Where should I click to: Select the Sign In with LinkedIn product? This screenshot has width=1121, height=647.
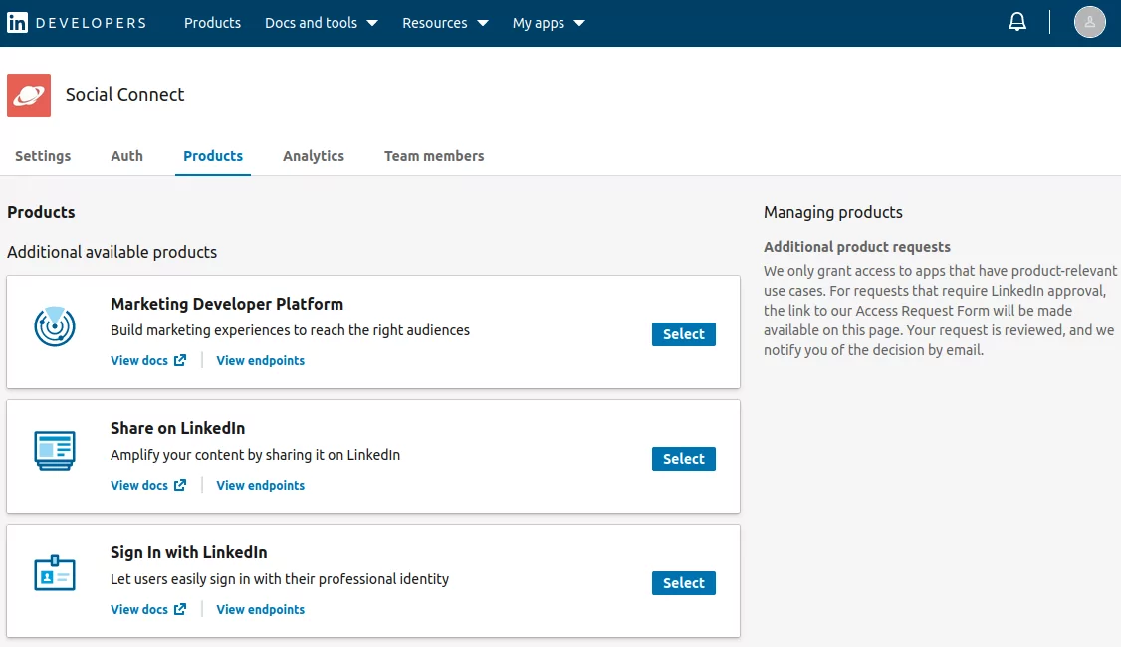[684, 582]
